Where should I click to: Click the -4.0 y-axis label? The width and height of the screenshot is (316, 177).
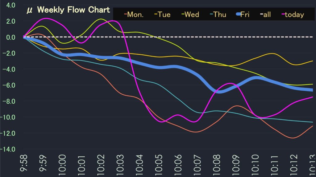point(9,69)
